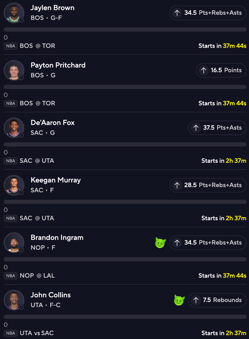The height and width of the screenshot is (339, 249).
Task: Click the up arrow beside 37.5 Pts+Asts
Action: [196, 128]
